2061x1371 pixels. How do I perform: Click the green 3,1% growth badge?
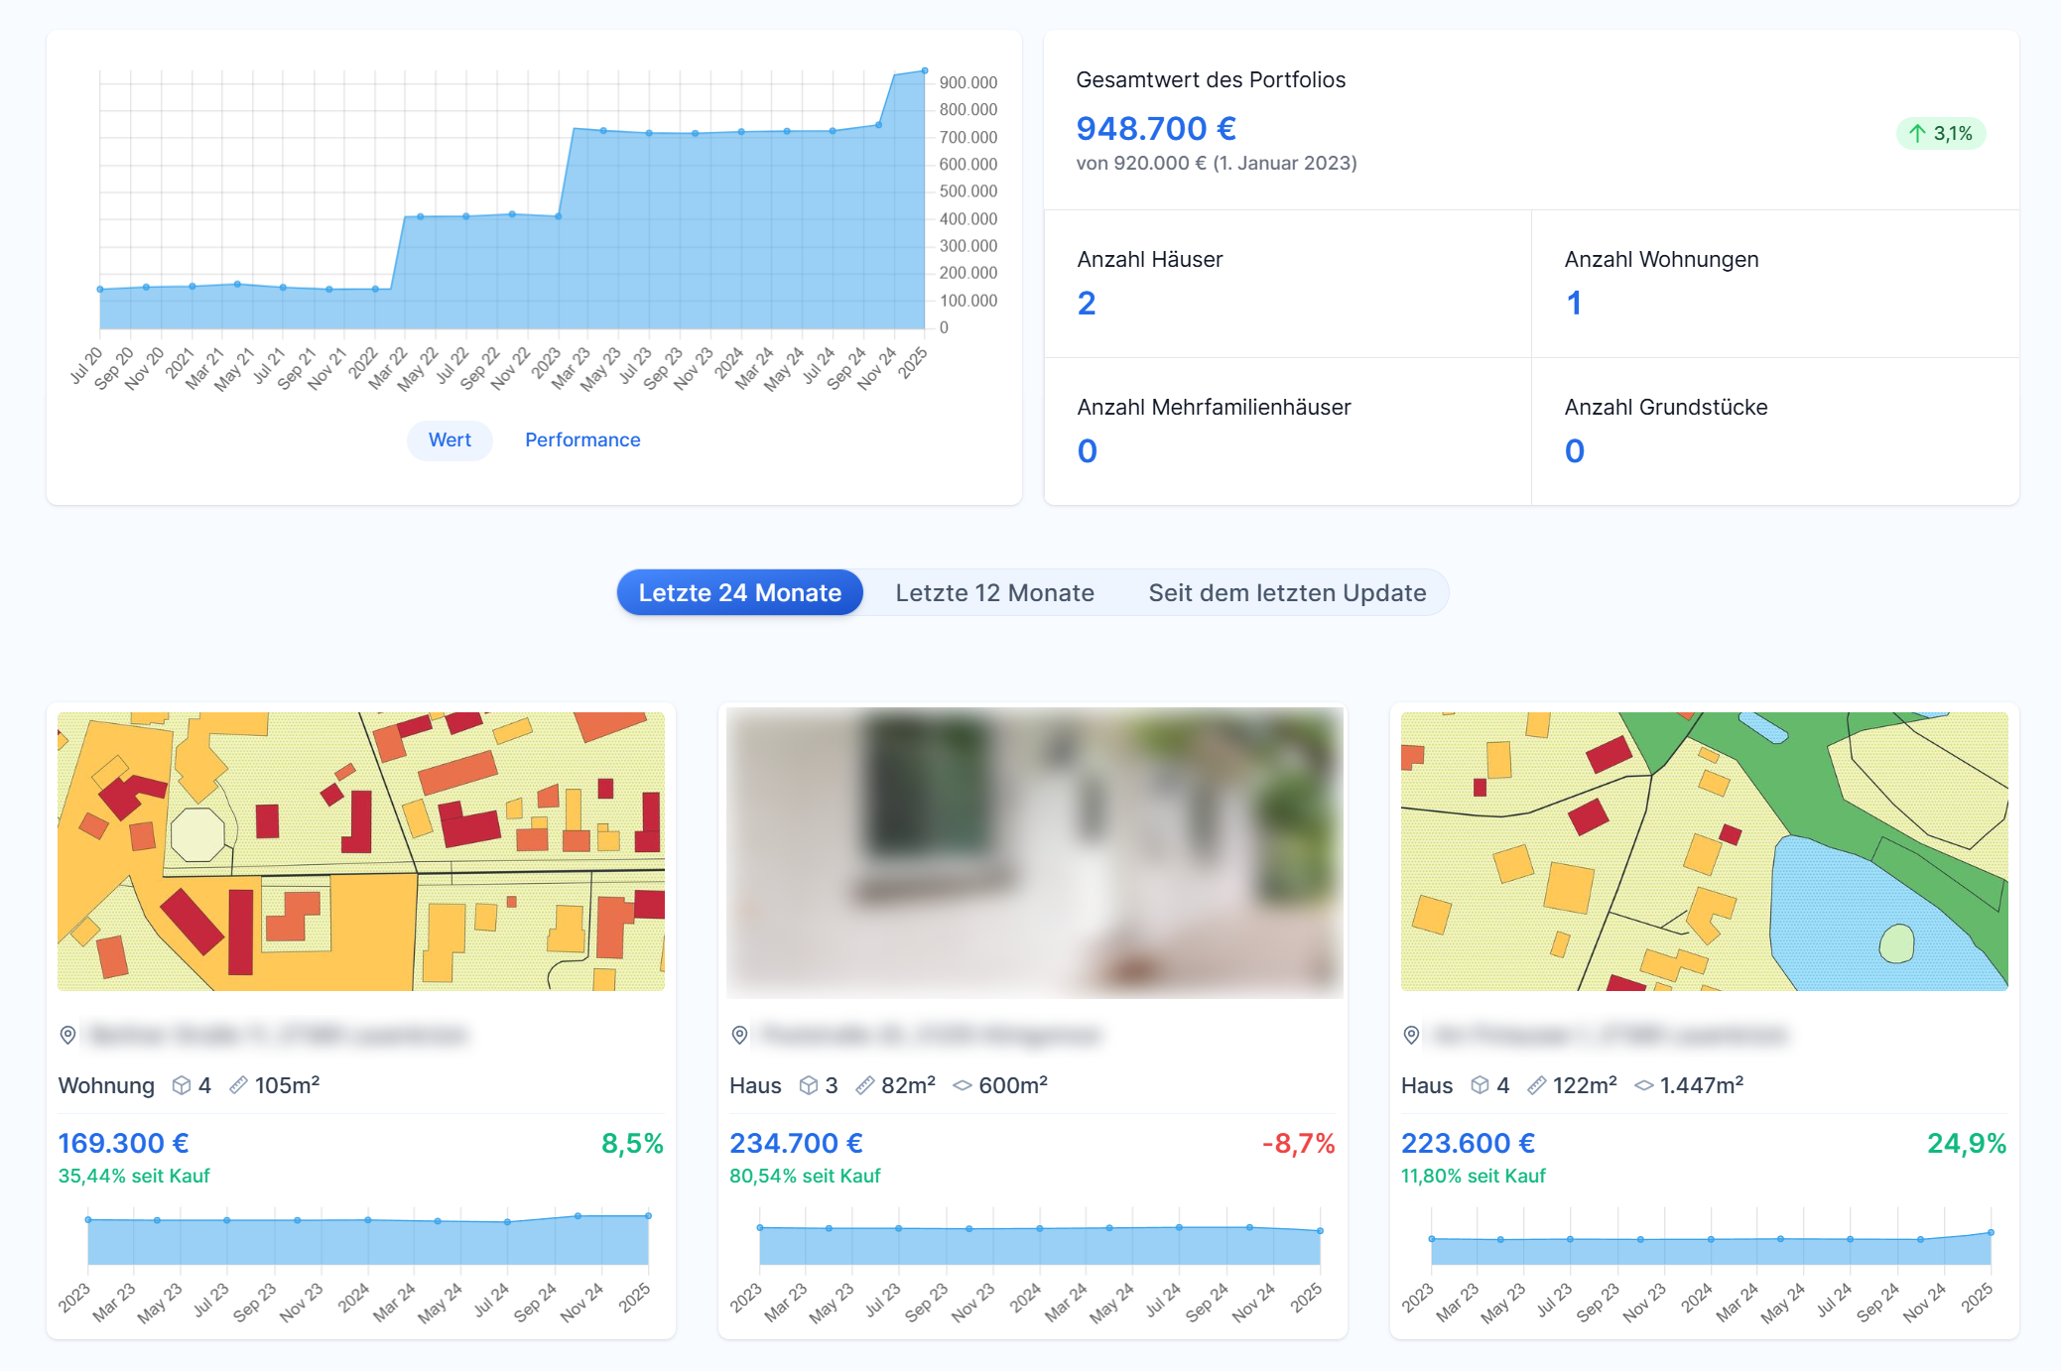1940,133
